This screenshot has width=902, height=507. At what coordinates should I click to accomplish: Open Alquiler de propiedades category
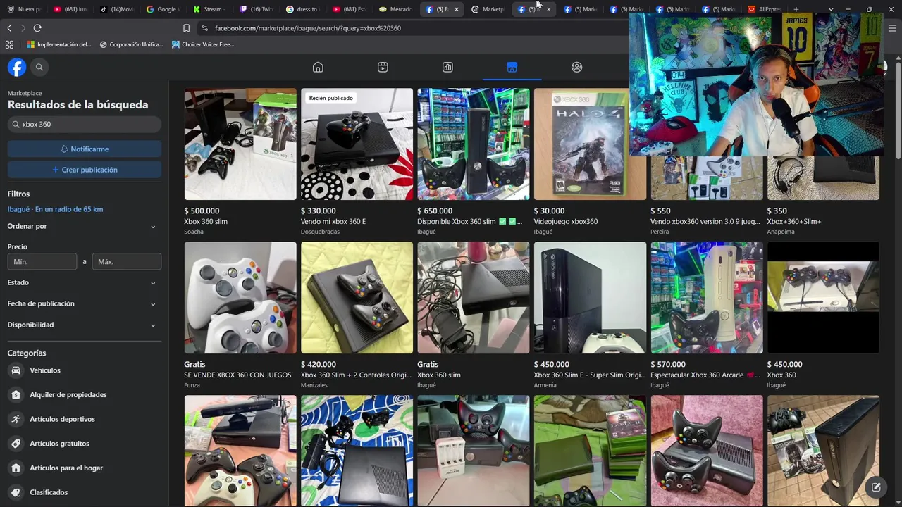pyautogui.click(x=84, y=395)
